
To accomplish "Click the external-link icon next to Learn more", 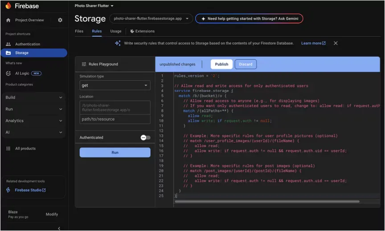I will 324,43.
